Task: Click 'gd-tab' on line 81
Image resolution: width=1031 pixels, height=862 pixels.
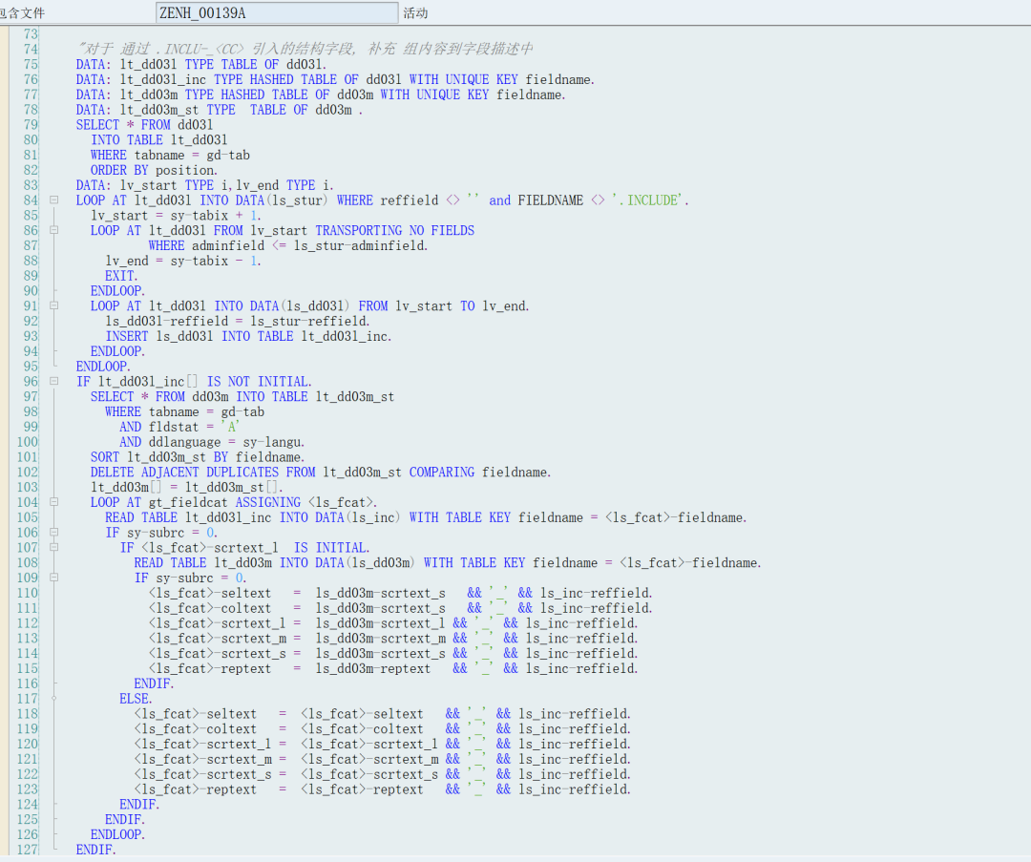Action: (x=228, y=156)
